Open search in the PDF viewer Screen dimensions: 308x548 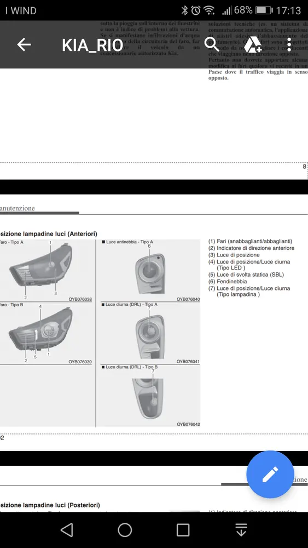point(211,45)
